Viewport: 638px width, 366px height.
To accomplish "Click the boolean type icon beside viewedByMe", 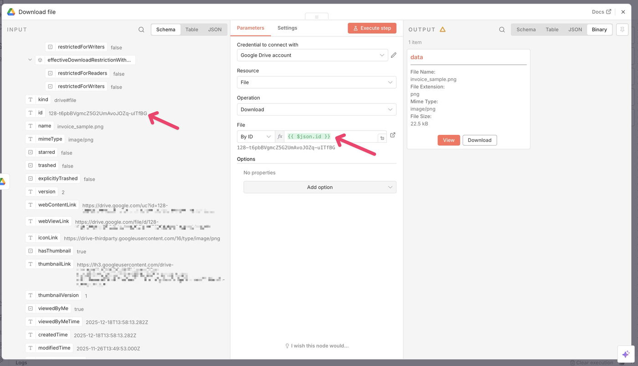I will click(x=31, y=309).
